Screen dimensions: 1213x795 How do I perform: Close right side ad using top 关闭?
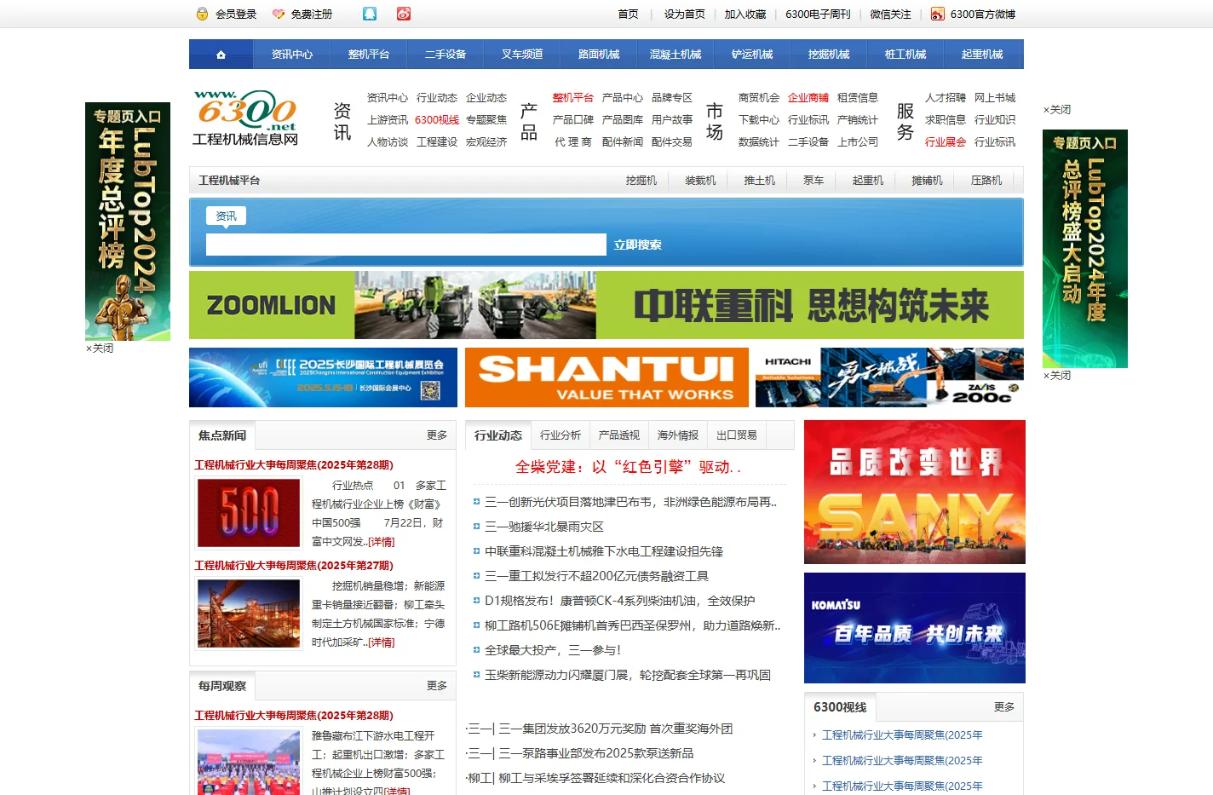(1057, 110)
